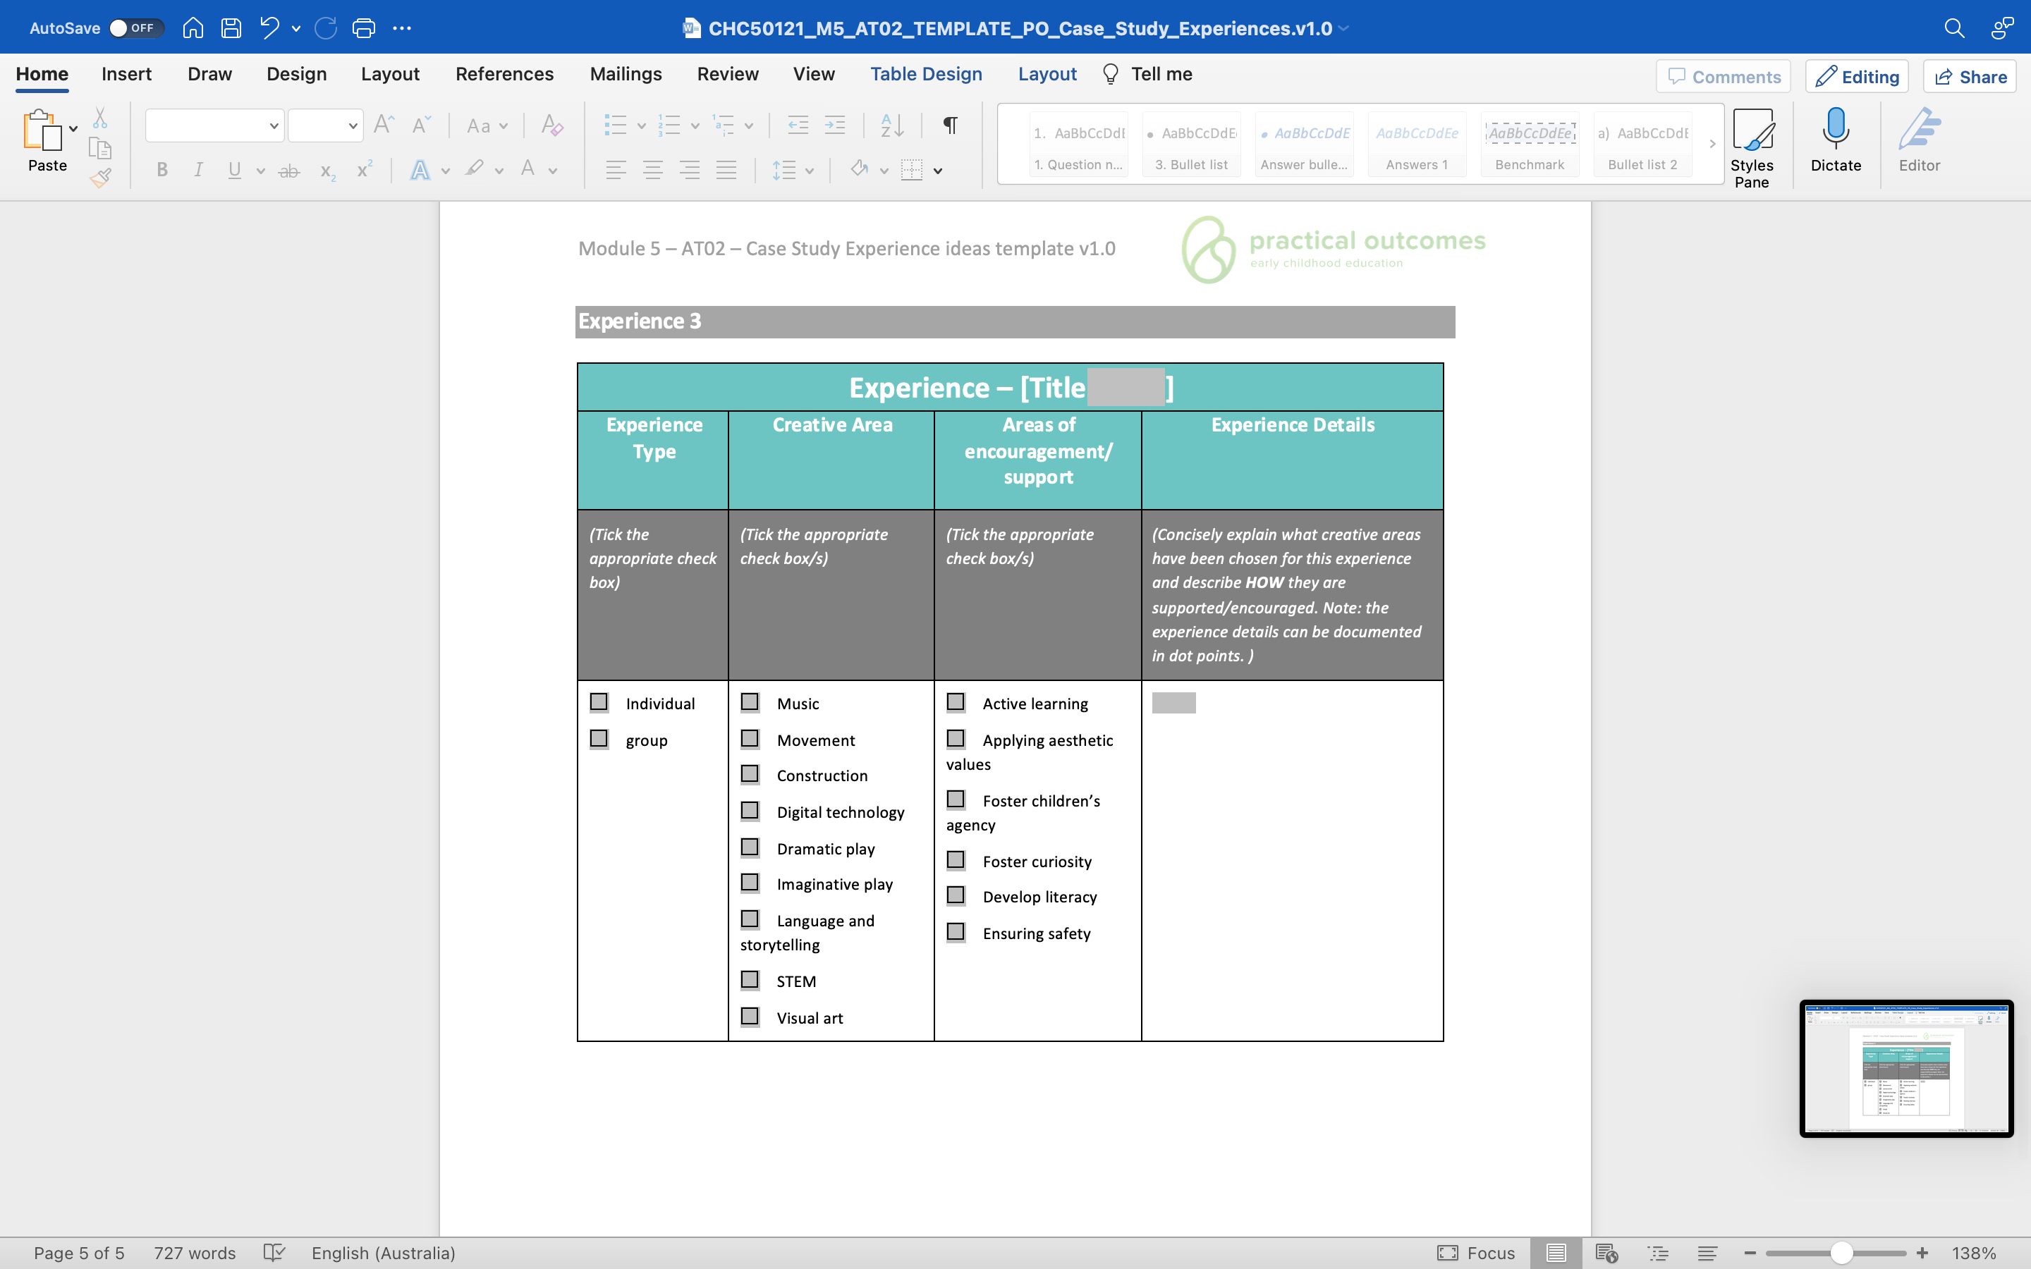Click the Sort A-Z icon
The width and height of the screenshot is (2031, 1269).
pos(891,126)
